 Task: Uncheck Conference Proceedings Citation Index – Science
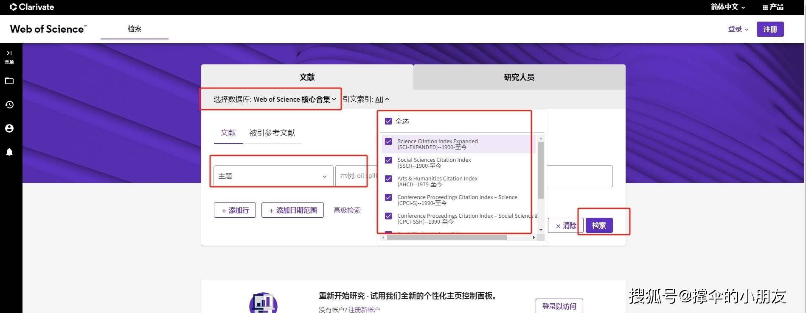point(388,197)
